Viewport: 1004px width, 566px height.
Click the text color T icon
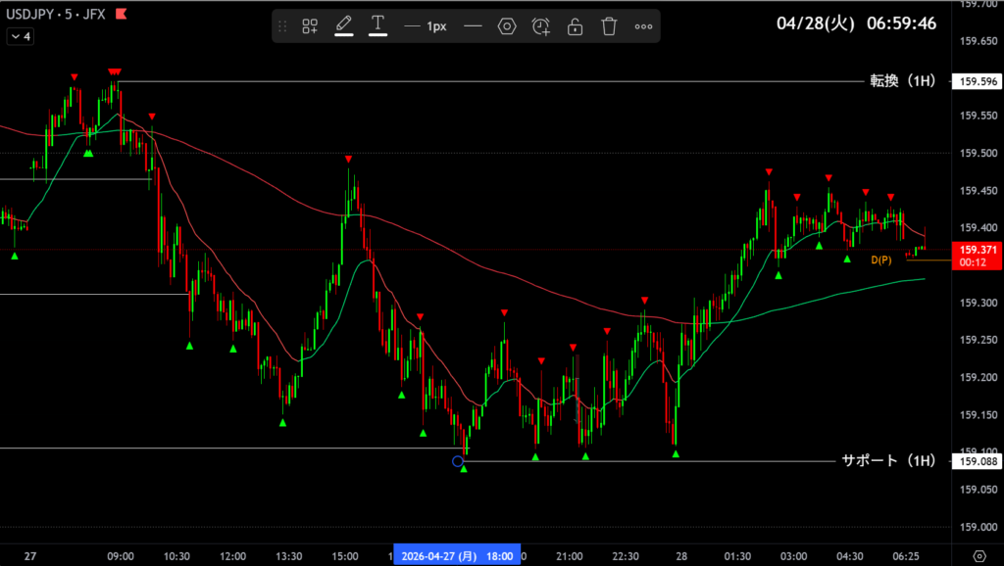click(377, 26)
